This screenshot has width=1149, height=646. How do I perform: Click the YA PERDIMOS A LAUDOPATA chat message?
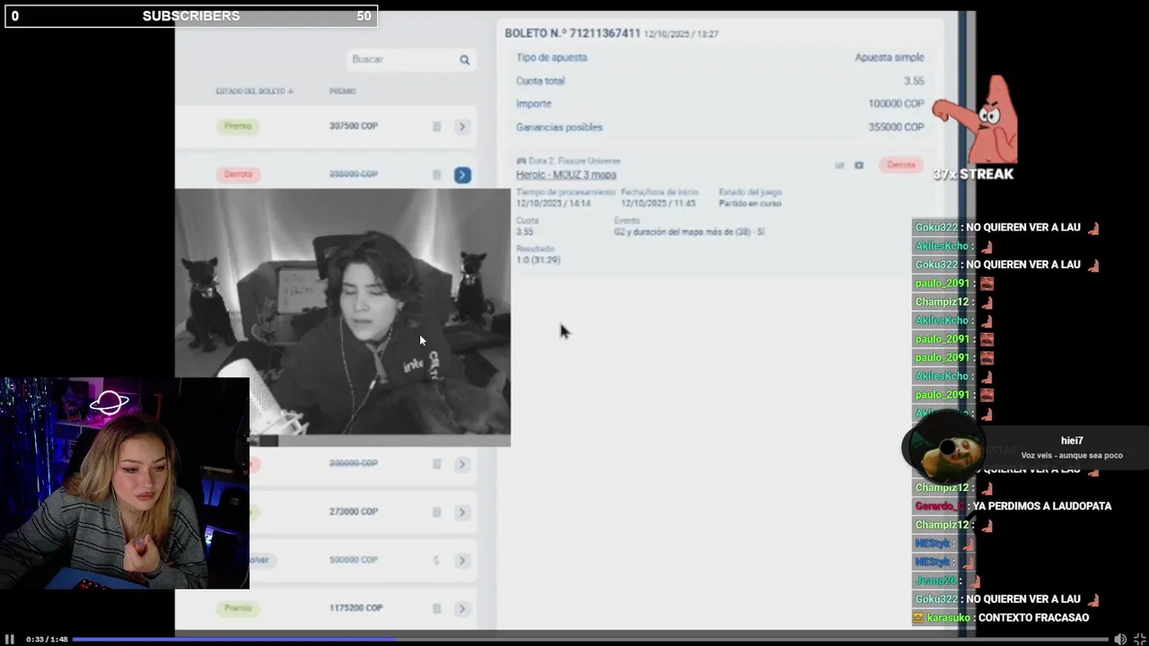click(x=1042, y=506)
